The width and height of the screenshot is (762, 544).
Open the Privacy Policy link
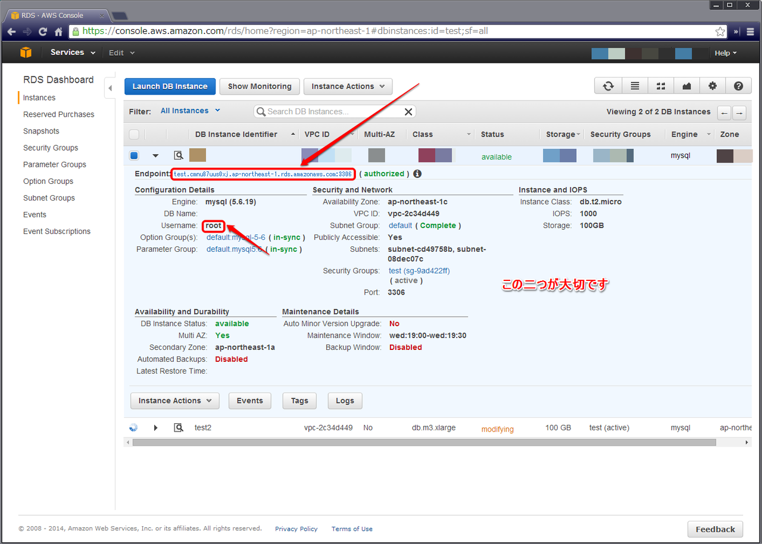[x=296, y=529]
